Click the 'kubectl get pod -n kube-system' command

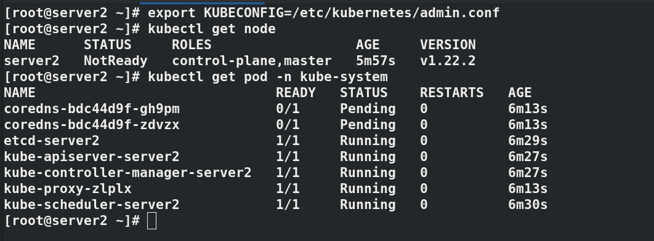[x=267, y=77]
